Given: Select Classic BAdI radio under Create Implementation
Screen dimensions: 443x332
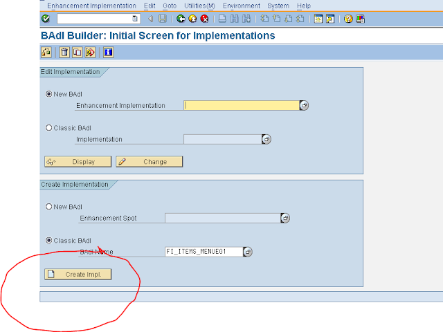Looking at the screenshot, I should 48,241.
